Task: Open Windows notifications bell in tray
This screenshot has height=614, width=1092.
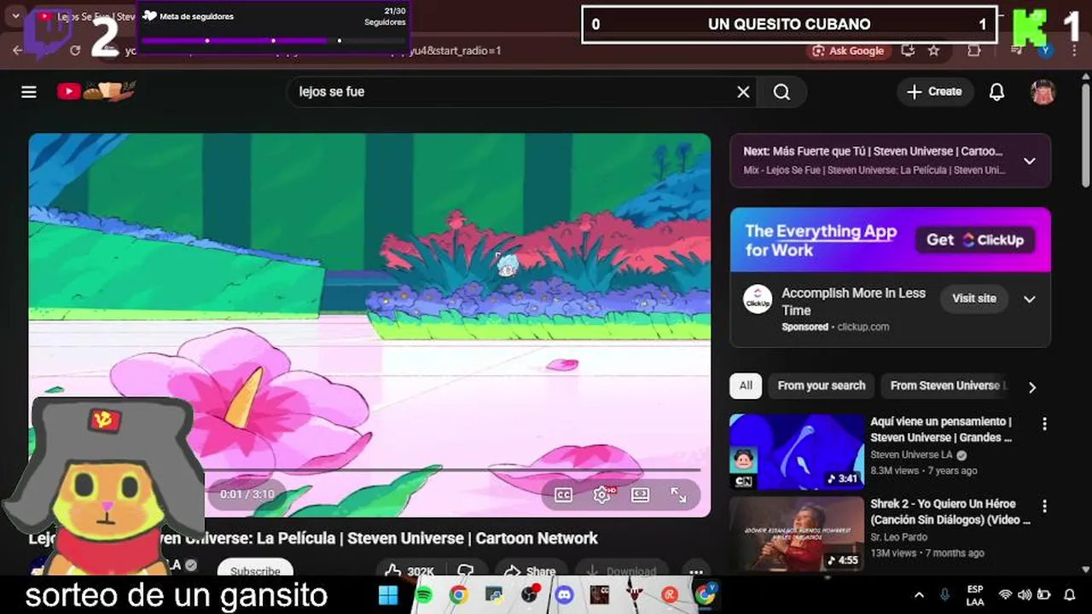Action: [x=1069, y=594]
